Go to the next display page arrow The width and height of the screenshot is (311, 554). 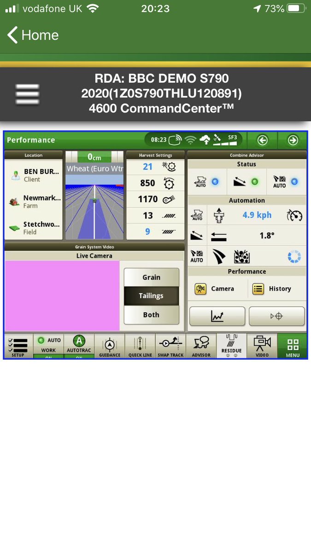pyautogui.click(x=293, y=140)
